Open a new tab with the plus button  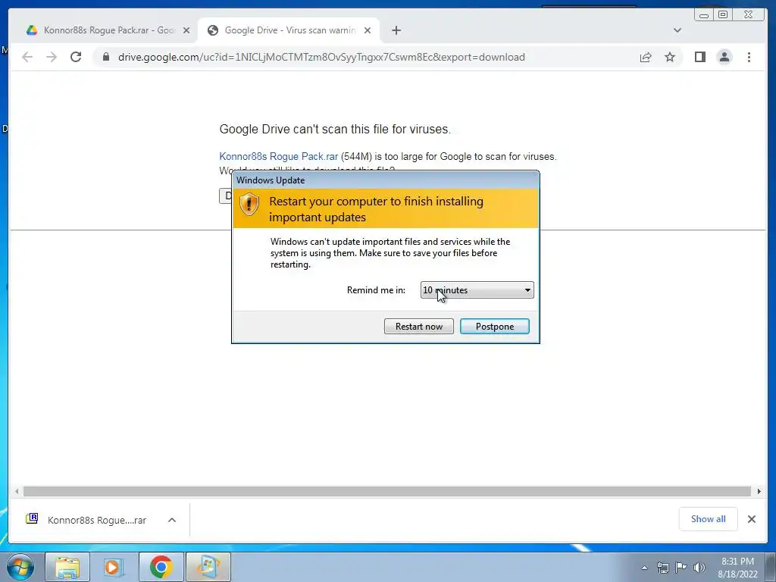pos(396,30)
